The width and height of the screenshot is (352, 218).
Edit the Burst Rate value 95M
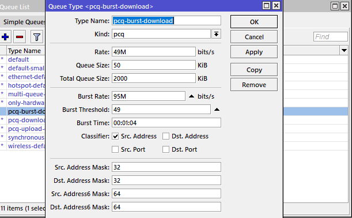(x=149, y=96)
